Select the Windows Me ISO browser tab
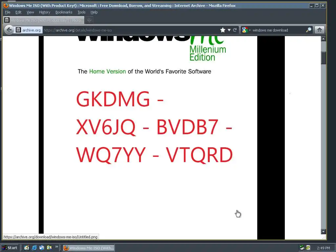The width and height of the screenshot is (336, 252). pos(44,20)
